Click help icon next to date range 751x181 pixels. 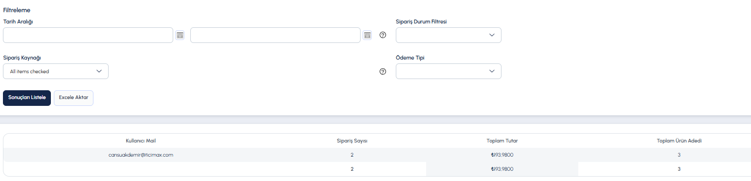click(x=383, y=35)
